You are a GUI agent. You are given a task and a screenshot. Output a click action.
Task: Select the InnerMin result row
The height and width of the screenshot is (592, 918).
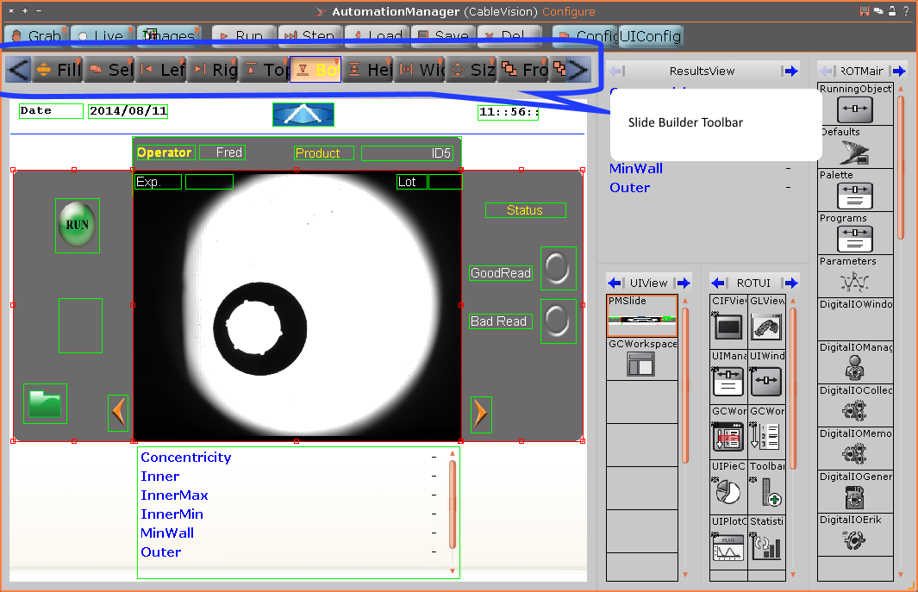pos(290,514)
